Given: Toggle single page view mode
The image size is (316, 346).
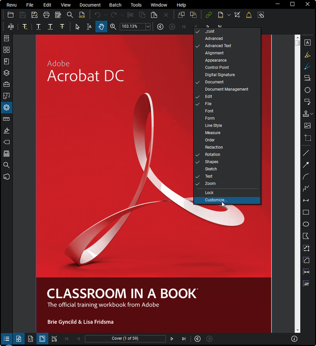Looking at the screenshot, I should pyautogui.click(x=42, y=339).
